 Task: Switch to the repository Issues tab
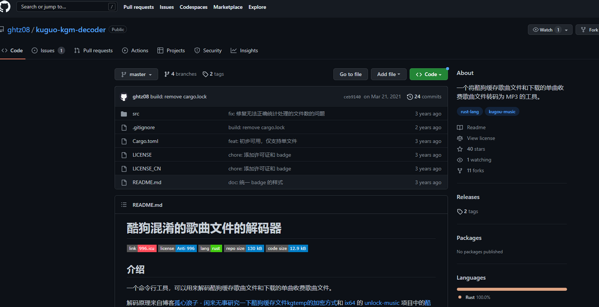(48, 50)
